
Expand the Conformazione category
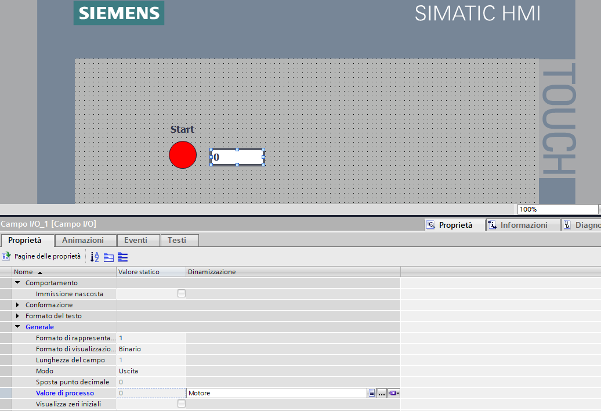17,305
